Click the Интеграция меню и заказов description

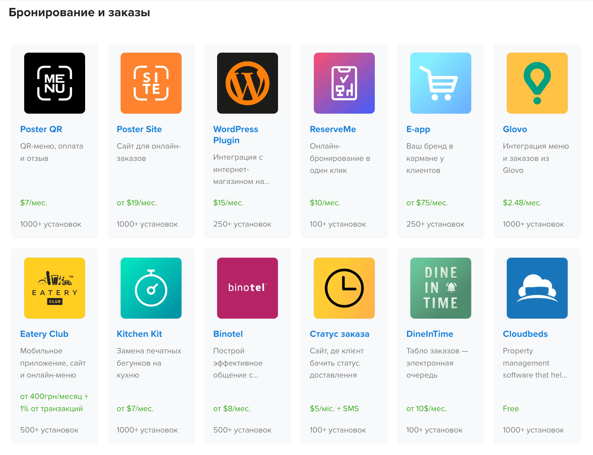coord(536,158)
